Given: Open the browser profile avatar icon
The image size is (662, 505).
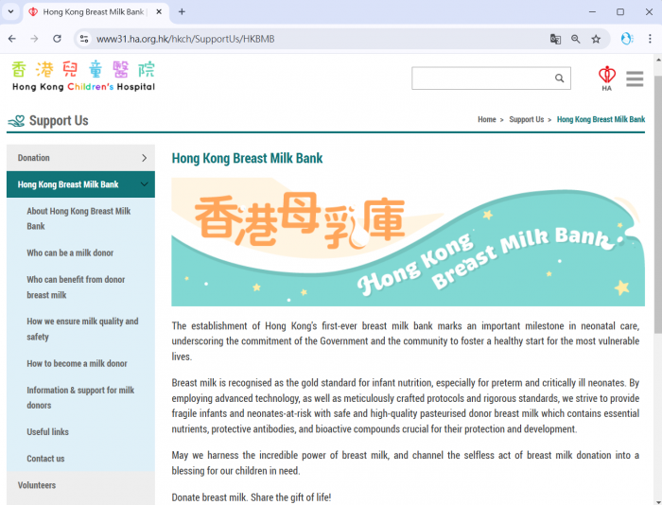Looking at the screenshot, I should 627,39.
